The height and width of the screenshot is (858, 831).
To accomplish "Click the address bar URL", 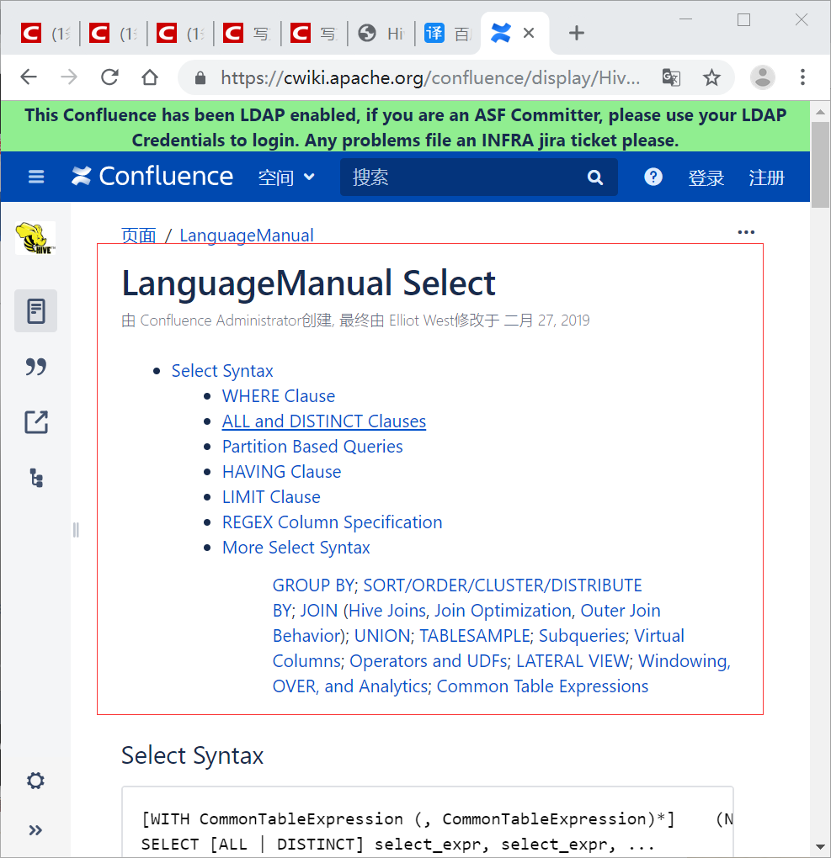I will (x=430, y=77).
